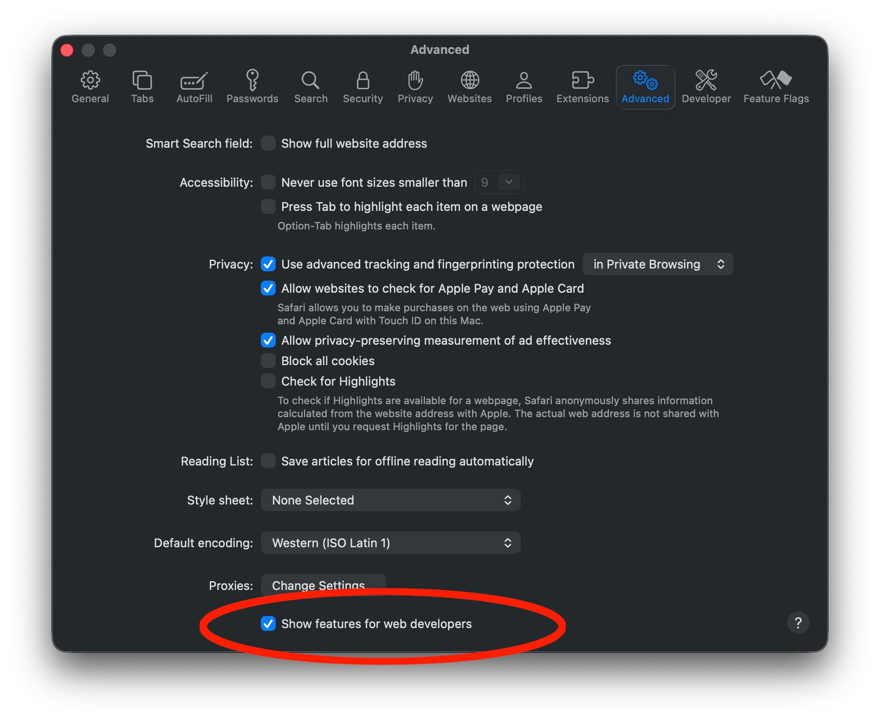Check the Block all cookies box
Viewport: 880px width, 721px height.
[268, 361]
